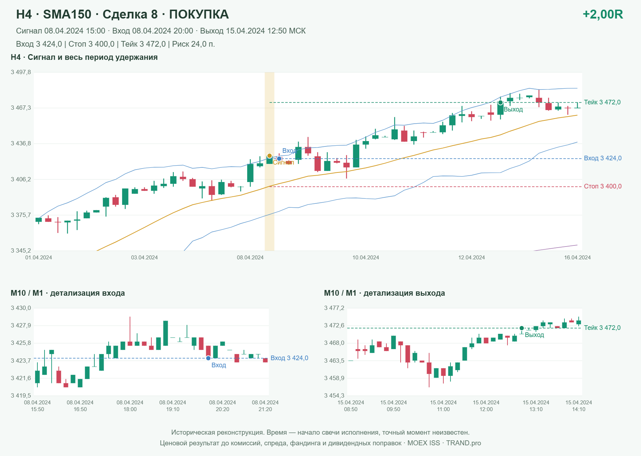This screenshot has height=456, width=641.
Task: Click the signal/entry/exit timestamps line
Action: 161,31
